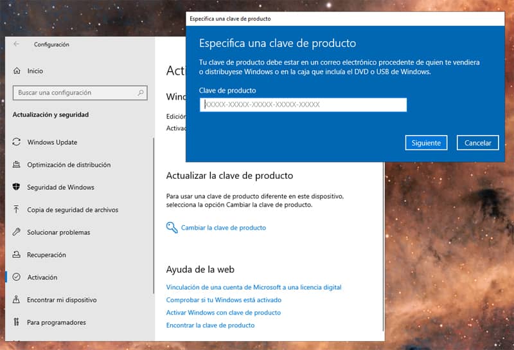Click the Ayuda de la web heading
The height and width of the screenshot is (350, 514).
click(x=200, y=270)
